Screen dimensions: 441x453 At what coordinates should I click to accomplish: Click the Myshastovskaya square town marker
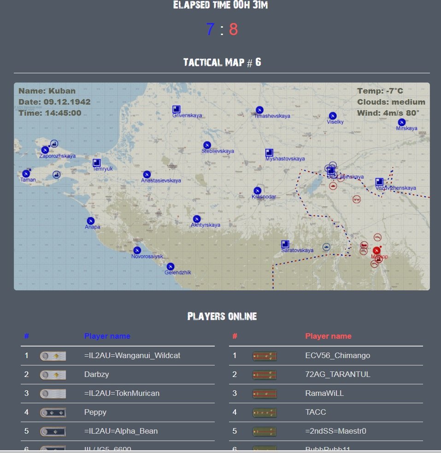coord(269,153)
